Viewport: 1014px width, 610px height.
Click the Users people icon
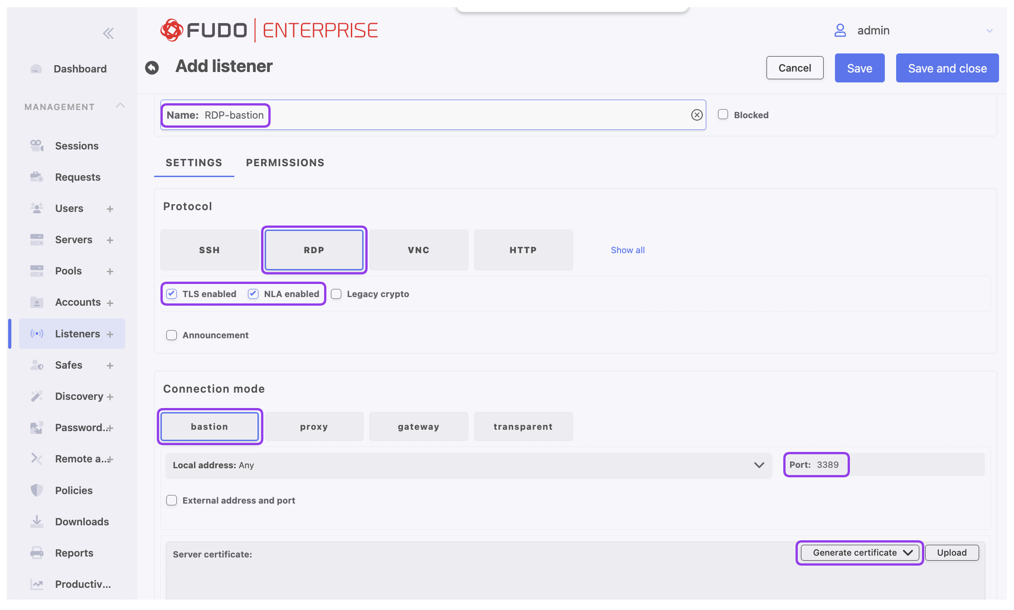click(x=37, y=208)
